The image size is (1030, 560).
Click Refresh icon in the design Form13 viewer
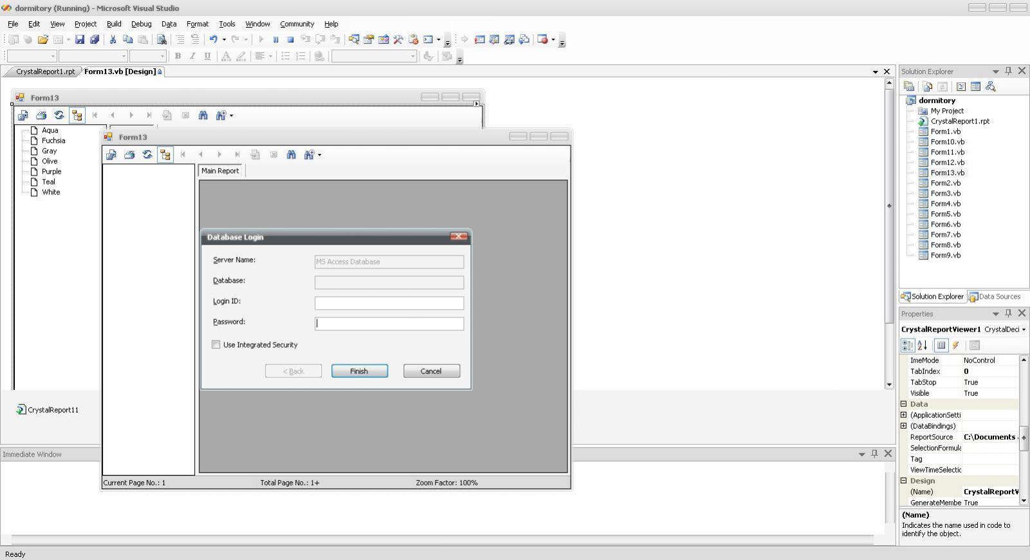(x=59, y=115)
